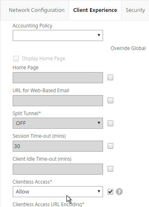Click the URL for Web-Based Email field

coord(58,100)
